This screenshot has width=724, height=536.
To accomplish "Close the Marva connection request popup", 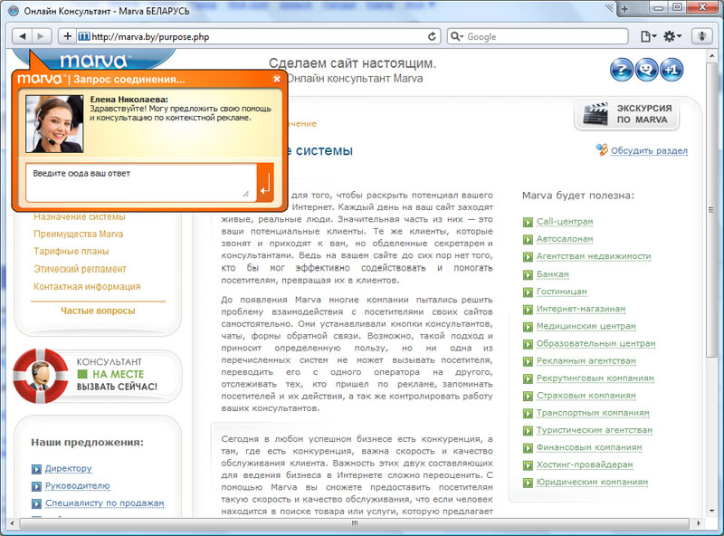I will click(277, 79).
